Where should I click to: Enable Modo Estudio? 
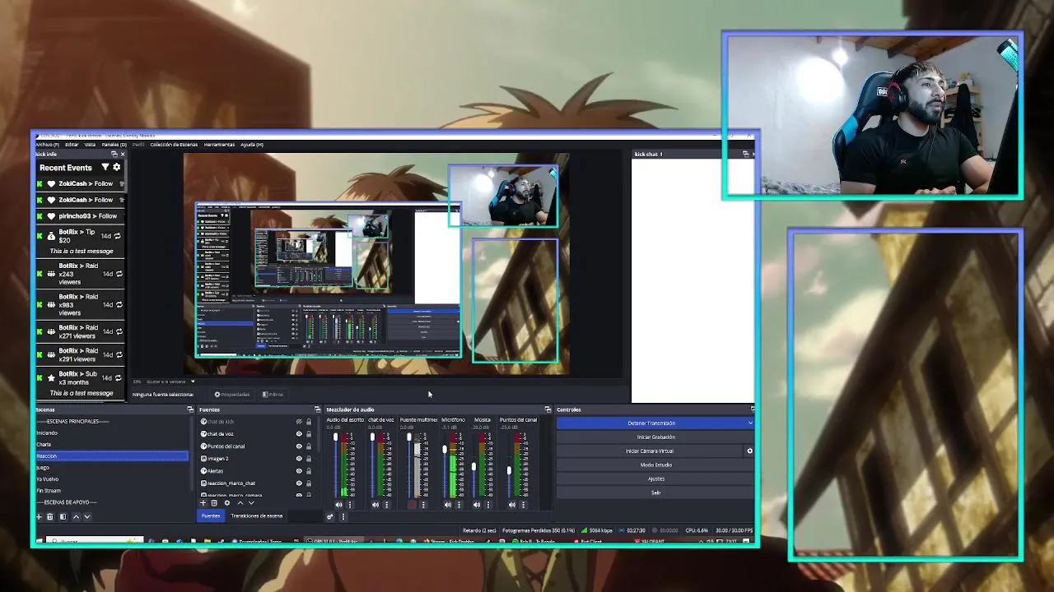[655, 465]
